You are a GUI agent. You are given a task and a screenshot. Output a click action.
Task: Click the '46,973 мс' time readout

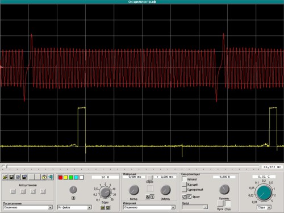[272, 167]
